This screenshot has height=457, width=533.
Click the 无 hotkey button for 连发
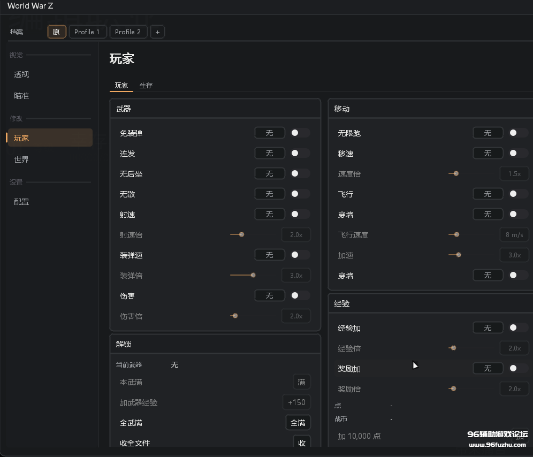(x=270, y=154)
